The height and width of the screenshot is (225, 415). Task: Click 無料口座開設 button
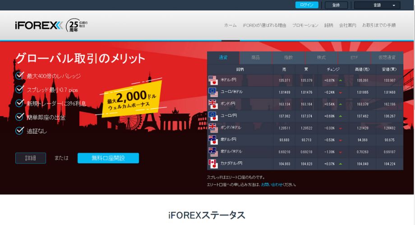[x=108, y=158]
